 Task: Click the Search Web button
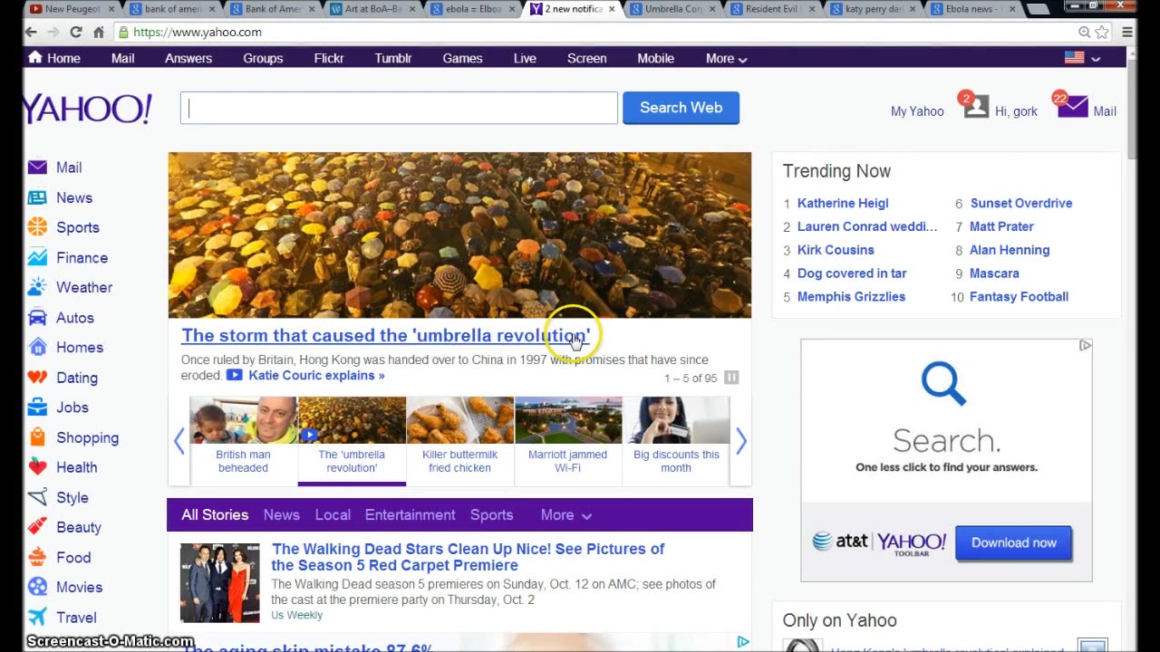681,108
